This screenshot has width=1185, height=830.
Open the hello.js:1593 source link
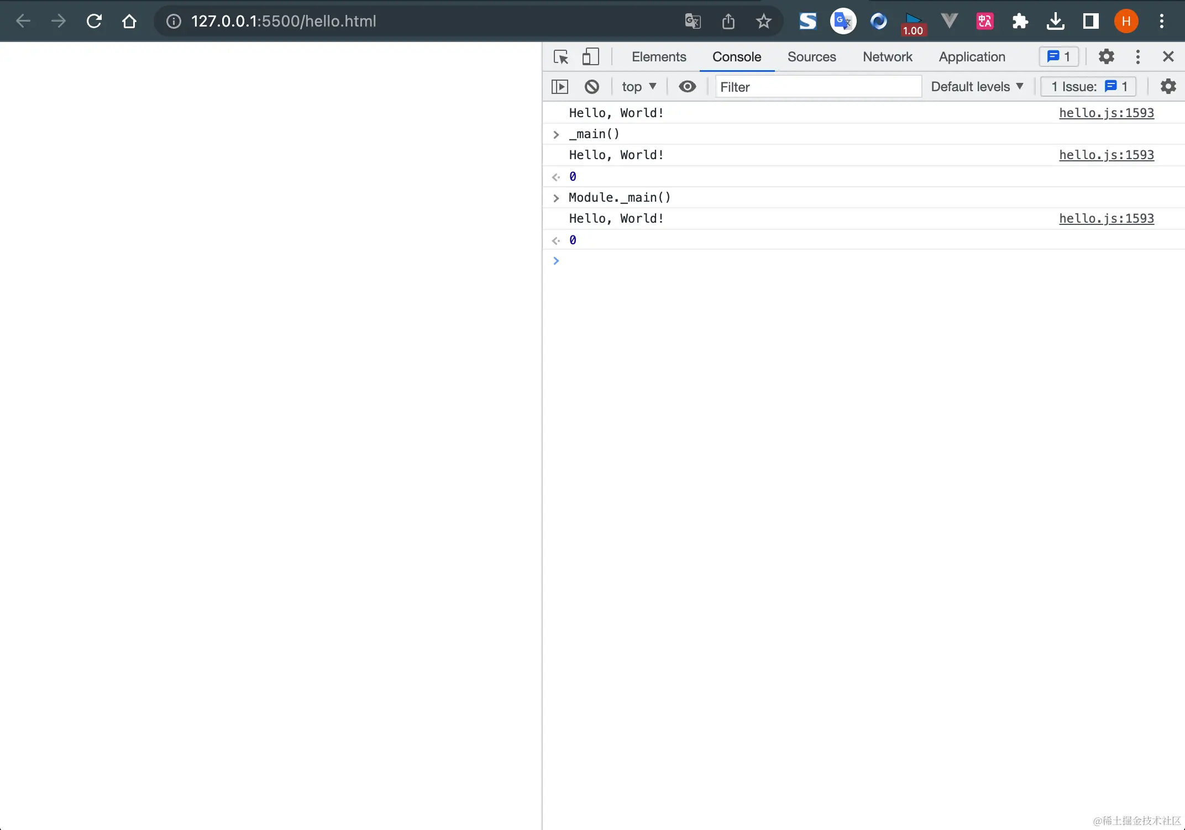tap(1106, 113)
